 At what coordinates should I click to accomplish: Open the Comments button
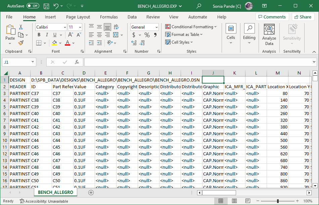click(271, 17)
